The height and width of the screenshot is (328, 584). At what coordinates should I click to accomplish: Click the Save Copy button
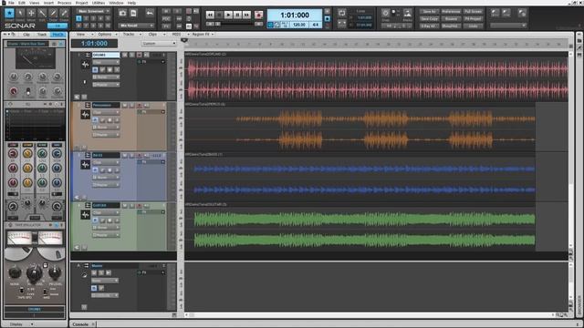(429, 18)
